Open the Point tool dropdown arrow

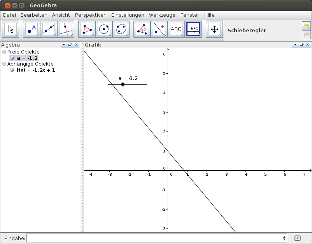point(37,35)
